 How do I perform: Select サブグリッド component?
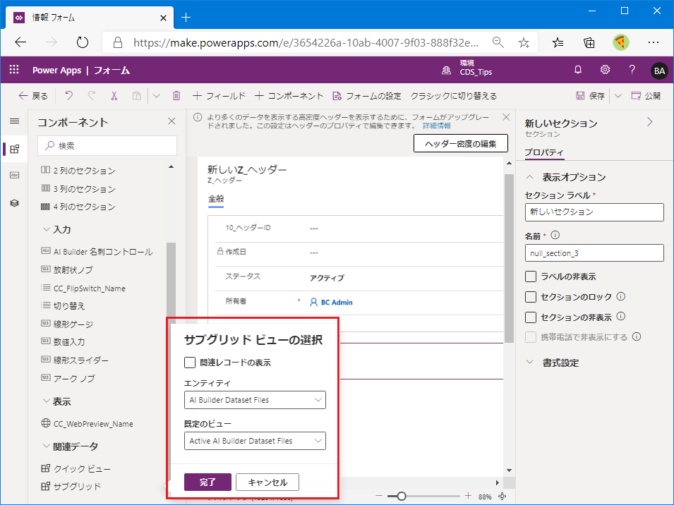pyautogui.click(x=71, y=486)
